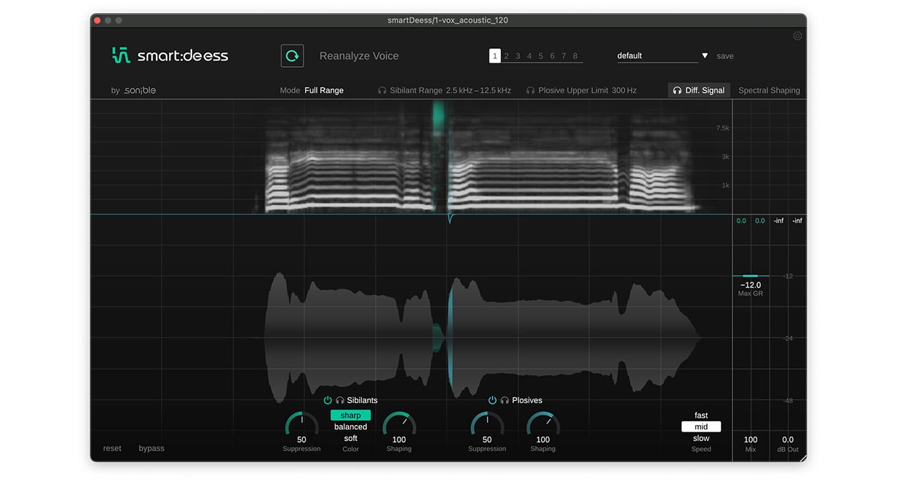Click Sibilants Shaping value 100
Screen dimensions: 897x481
click(x=399, y=440)
